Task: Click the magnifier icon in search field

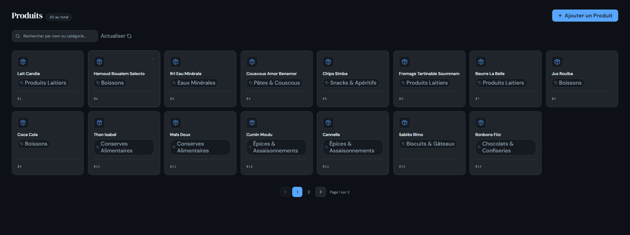Action: [x=18, y=36]
